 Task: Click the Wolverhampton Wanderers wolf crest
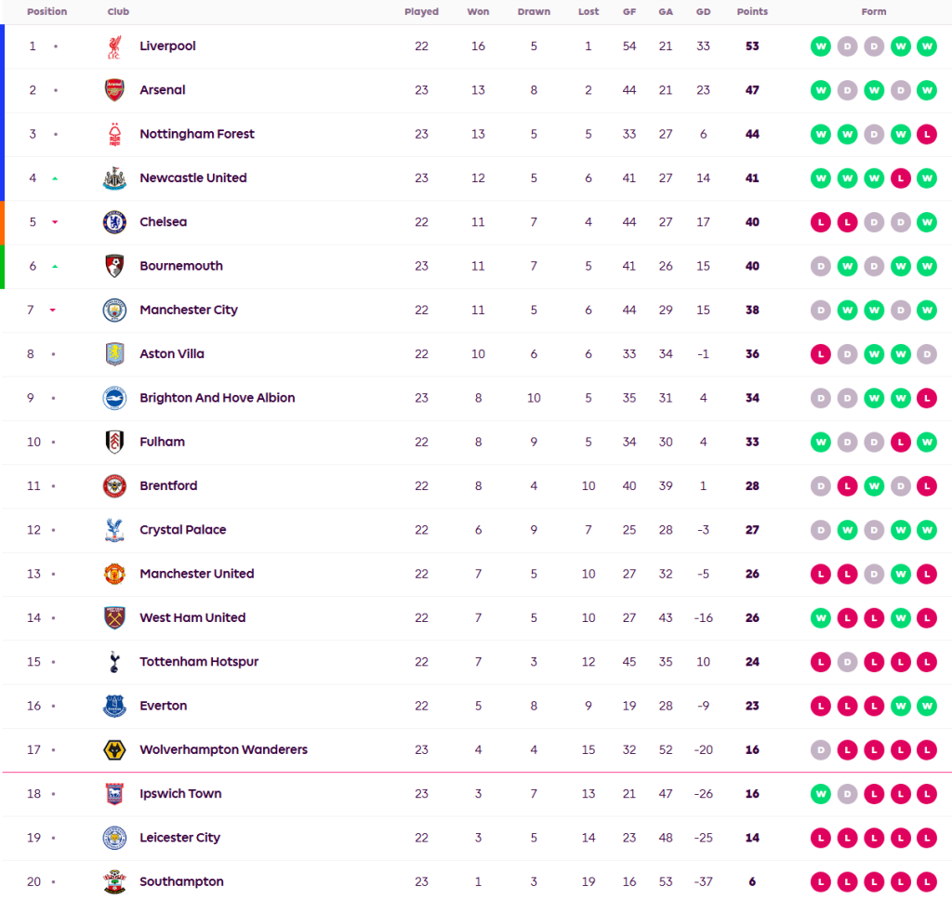click(114, 749)
